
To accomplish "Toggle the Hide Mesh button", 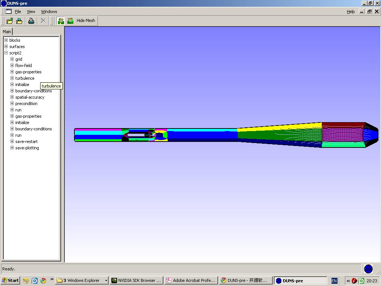I will point(86,20).
